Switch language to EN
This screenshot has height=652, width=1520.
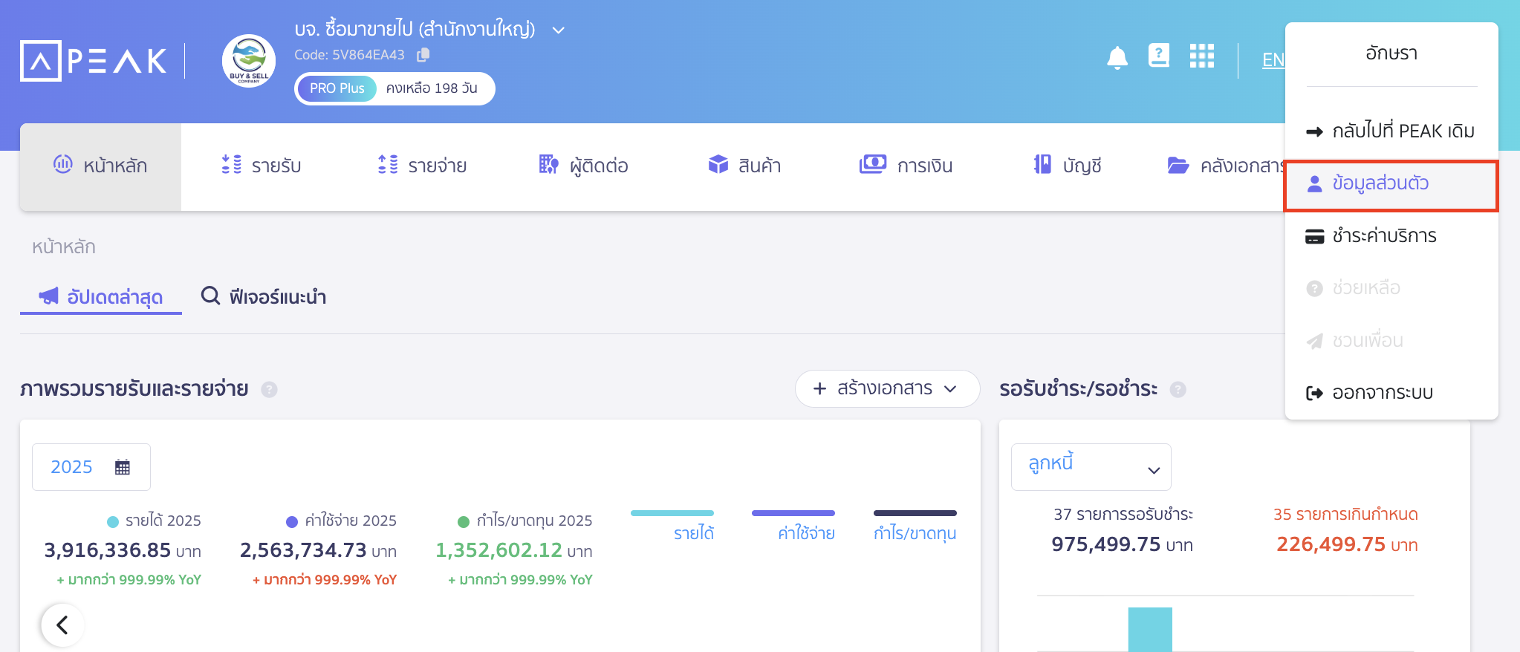1273,60
